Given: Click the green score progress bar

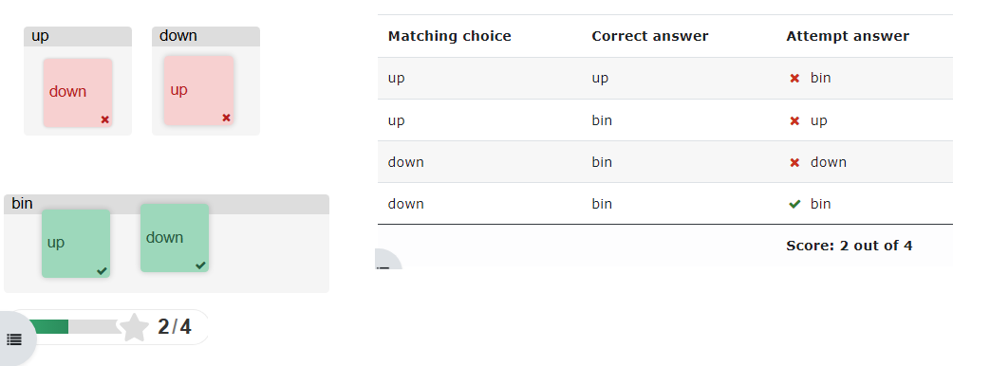Looking at the screenshot, I should (48, 327).
